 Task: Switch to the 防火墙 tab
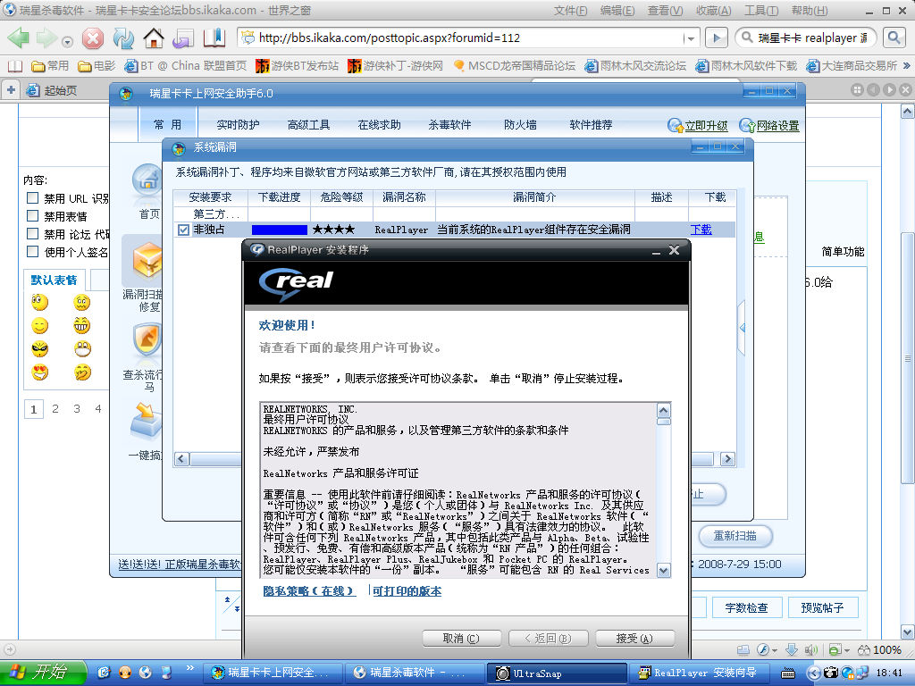click(x=520, y=125)
